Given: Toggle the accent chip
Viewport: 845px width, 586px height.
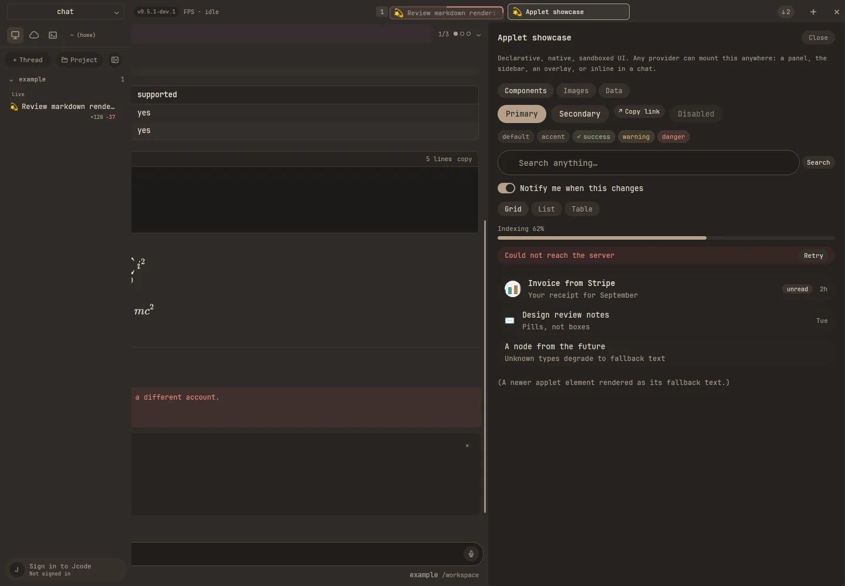Looking at the screenshot, I should point(553,137).
